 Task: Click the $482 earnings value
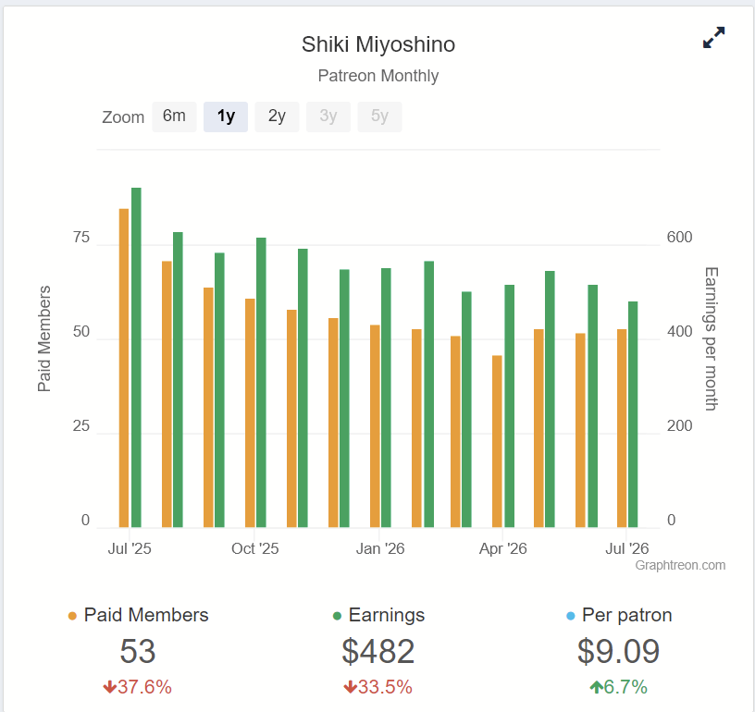[378, 651]
